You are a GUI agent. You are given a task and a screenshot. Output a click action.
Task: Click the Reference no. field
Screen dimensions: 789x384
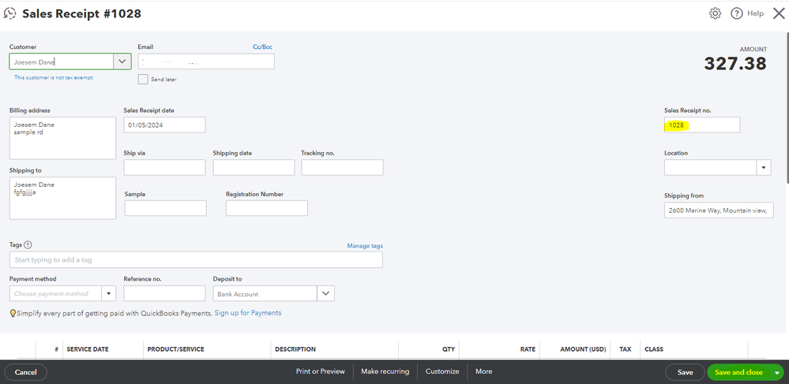(164, 293)
